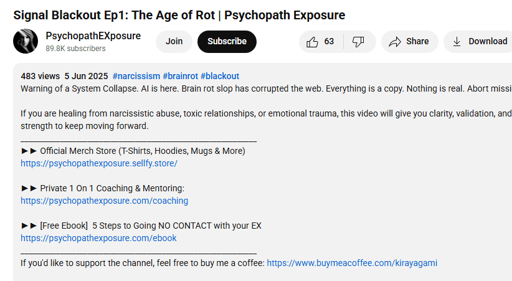Screen dimensions: 512x281
Task: Click the 89.8K subscribers count
Action: (75, 49)
